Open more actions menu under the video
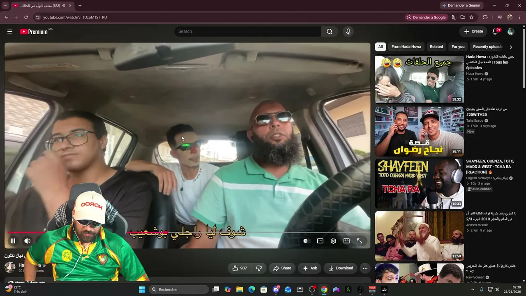The image size is (526, 296). pyautogui.click(x=365, y=268)
